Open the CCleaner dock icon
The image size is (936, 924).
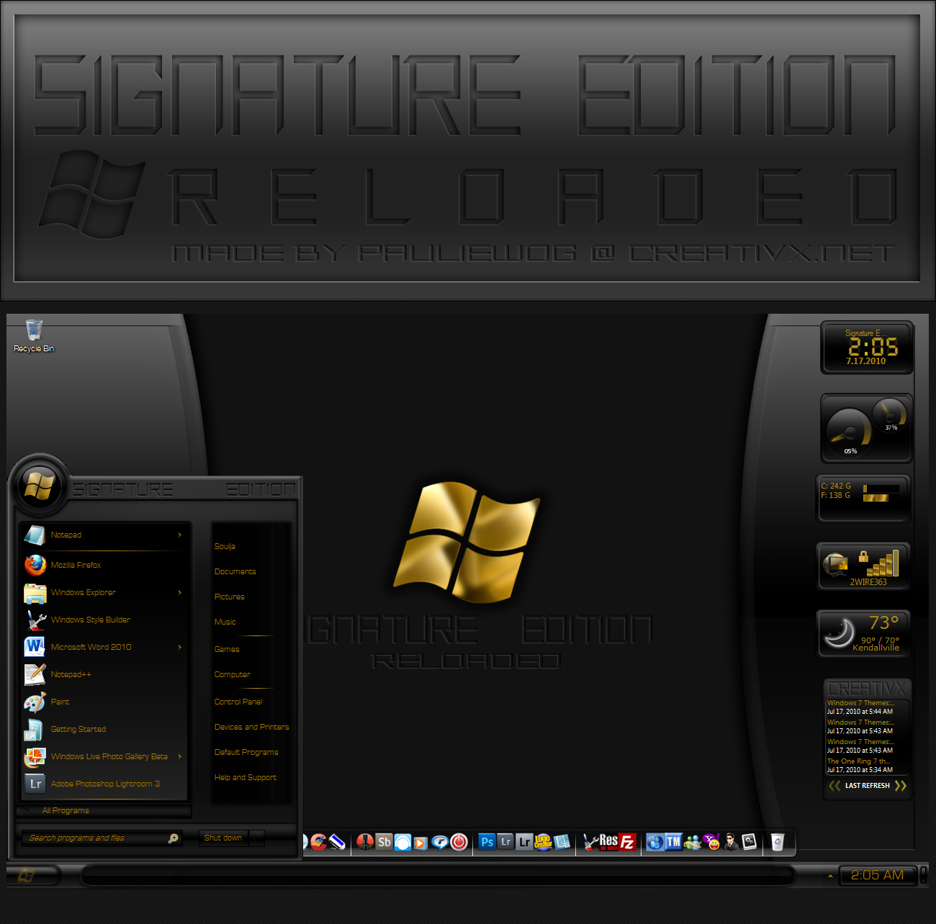[x=318, y=841]
